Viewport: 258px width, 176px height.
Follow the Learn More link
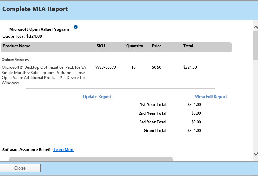pyautogui.click(x=64, y=150)
